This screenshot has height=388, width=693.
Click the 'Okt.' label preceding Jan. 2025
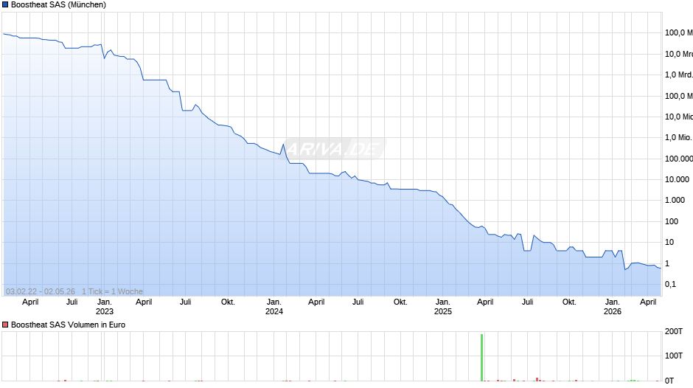point(400,302)
